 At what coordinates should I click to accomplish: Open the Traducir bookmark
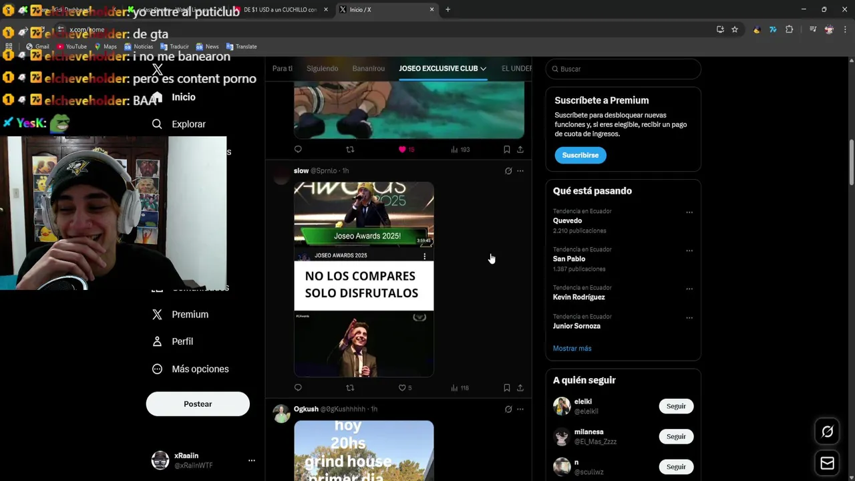pos(174,47)
